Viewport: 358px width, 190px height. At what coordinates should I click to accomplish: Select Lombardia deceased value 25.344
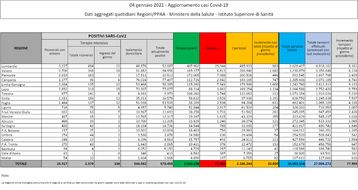pos(220,66)
